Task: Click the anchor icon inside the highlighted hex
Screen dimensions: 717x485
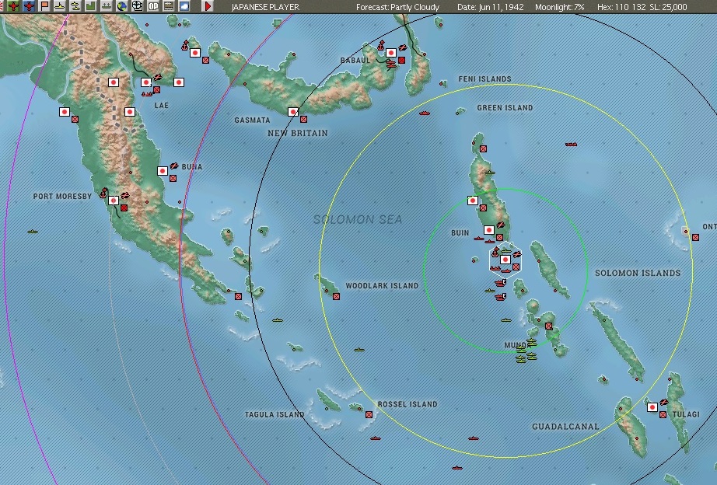Action: coord(495,252)
